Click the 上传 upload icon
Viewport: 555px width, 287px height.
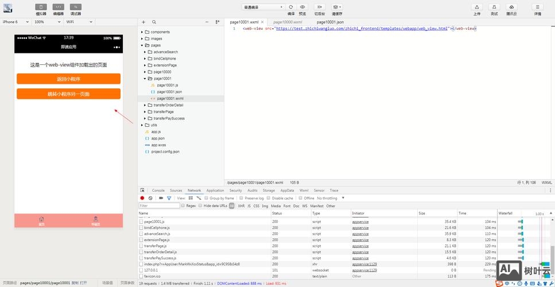477,7
